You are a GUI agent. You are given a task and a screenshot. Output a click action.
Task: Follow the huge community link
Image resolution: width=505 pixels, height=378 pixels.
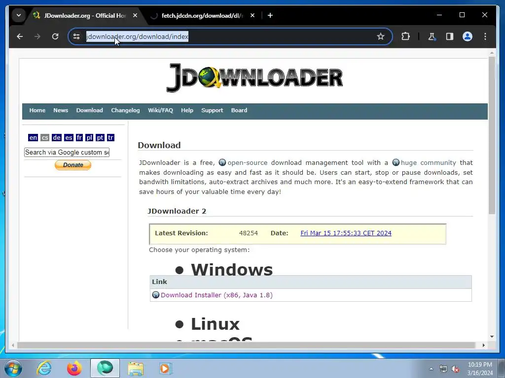click(x=429, y=162)
